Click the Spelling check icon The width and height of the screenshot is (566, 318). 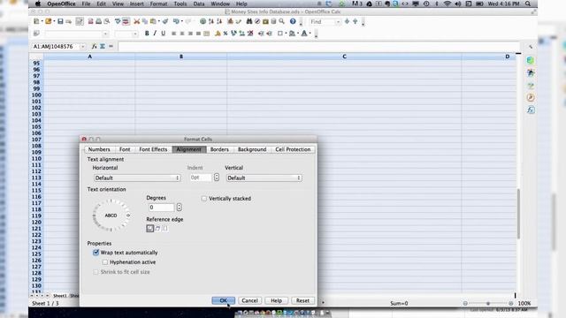coord(118,21)
